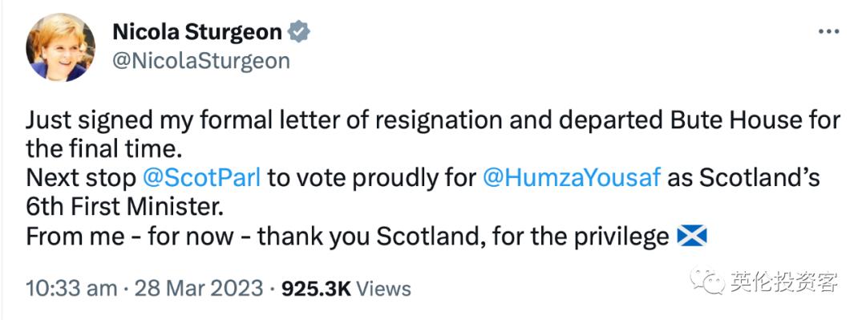This screenshot has width=866, height=320.
Task: Click the 10:33 am timestamp
Action: tap(71, 289)
